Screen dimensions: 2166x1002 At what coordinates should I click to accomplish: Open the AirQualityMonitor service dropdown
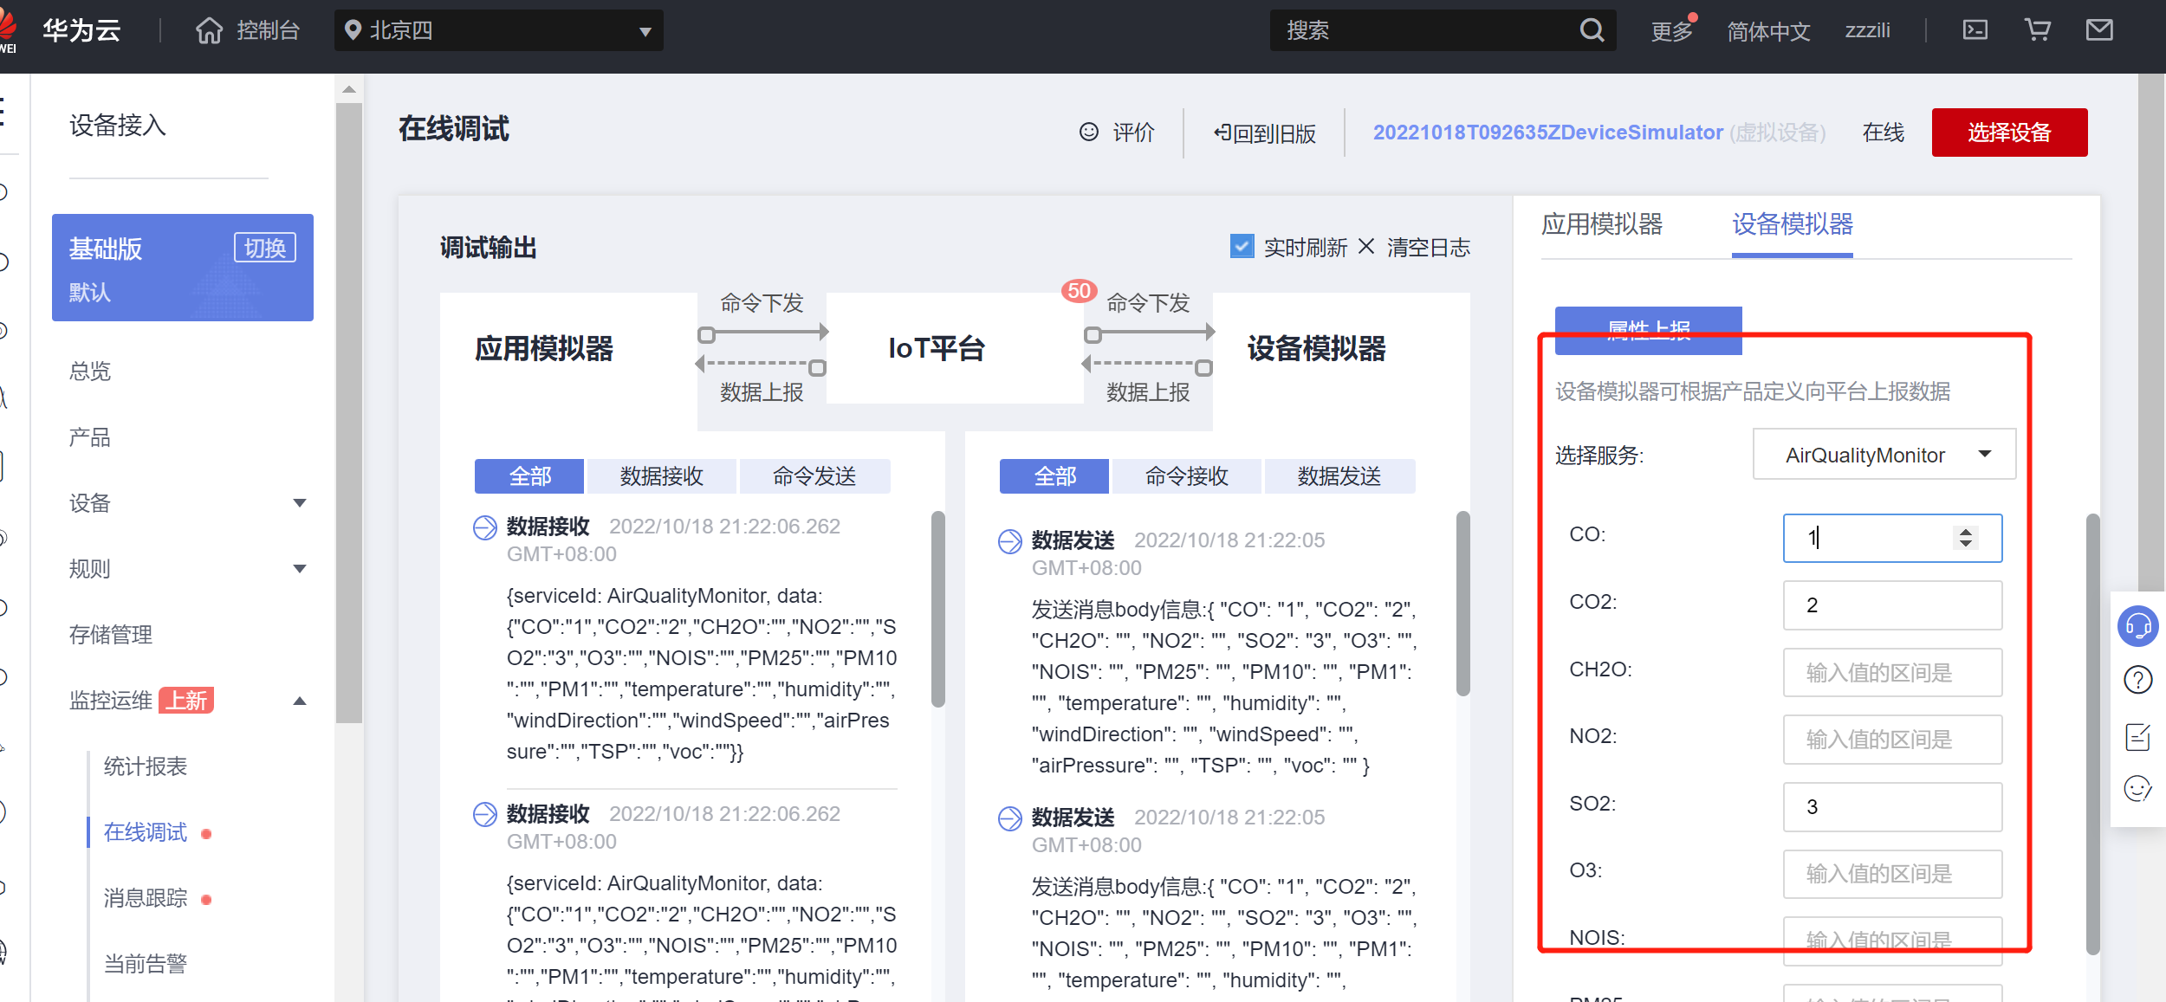[1884, 455]
